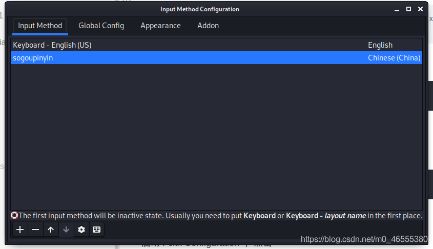
Task: Click the Chinese (China) language cell
Action: point(394,58)
